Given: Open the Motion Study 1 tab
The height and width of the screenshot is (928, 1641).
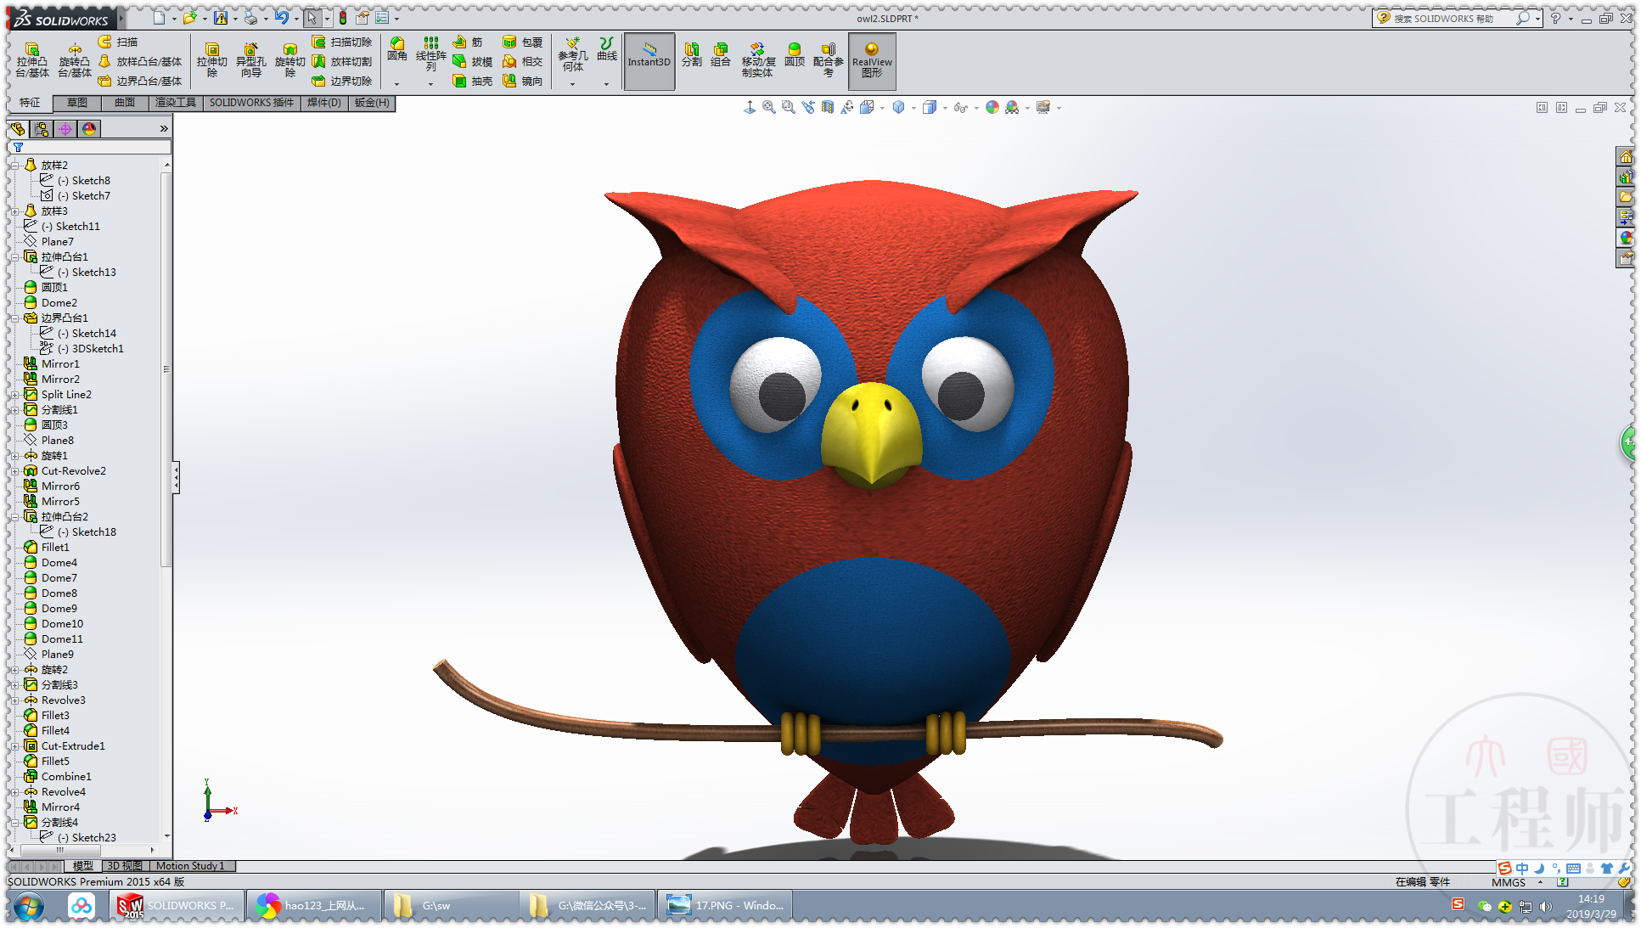Looking at the screenshot, I should tap(190, 866).
